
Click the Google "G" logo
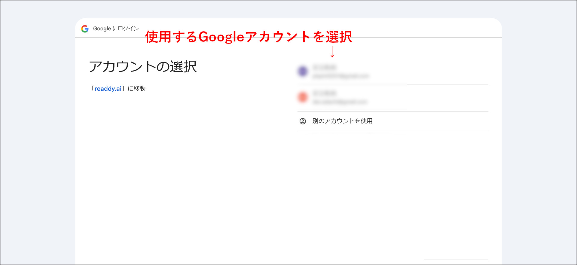click(85, 29)
